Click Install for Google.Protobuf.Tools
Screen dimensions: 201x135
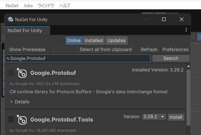tap(176, 117)
